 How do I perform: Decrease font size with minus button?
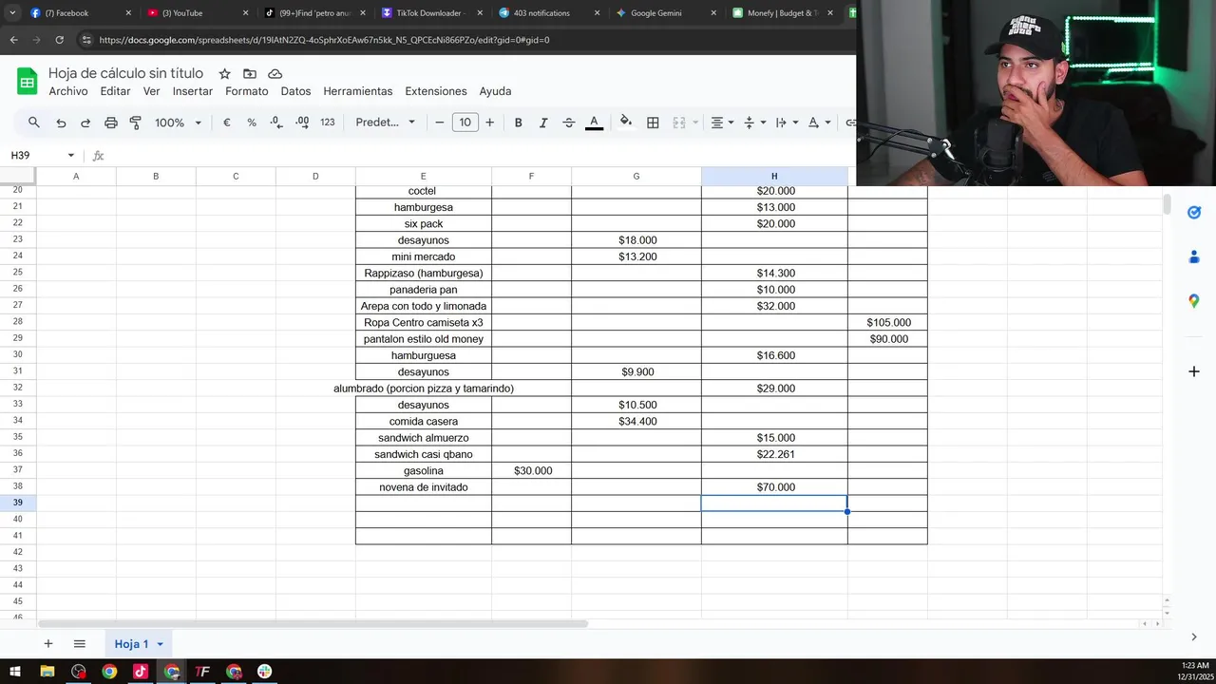tap(440, 123)
